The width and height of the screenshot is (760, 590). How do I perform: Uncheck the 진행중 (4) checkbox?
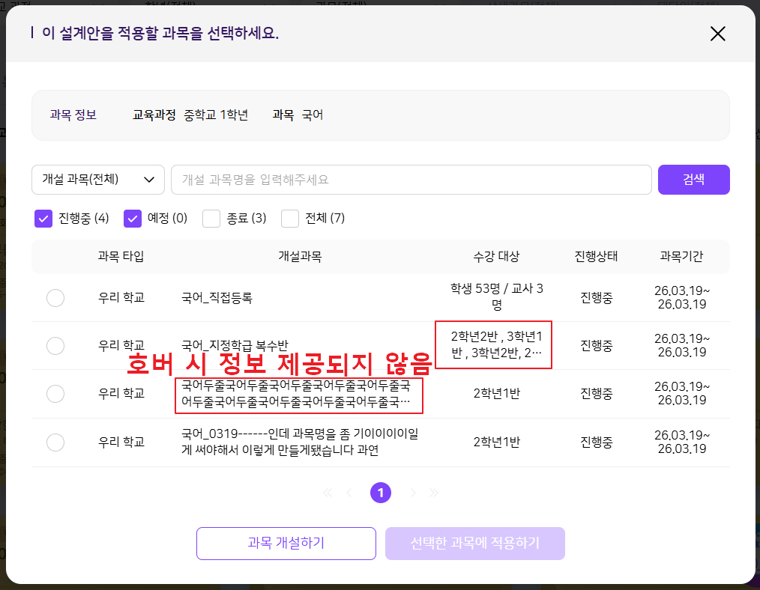pos(43,219)
